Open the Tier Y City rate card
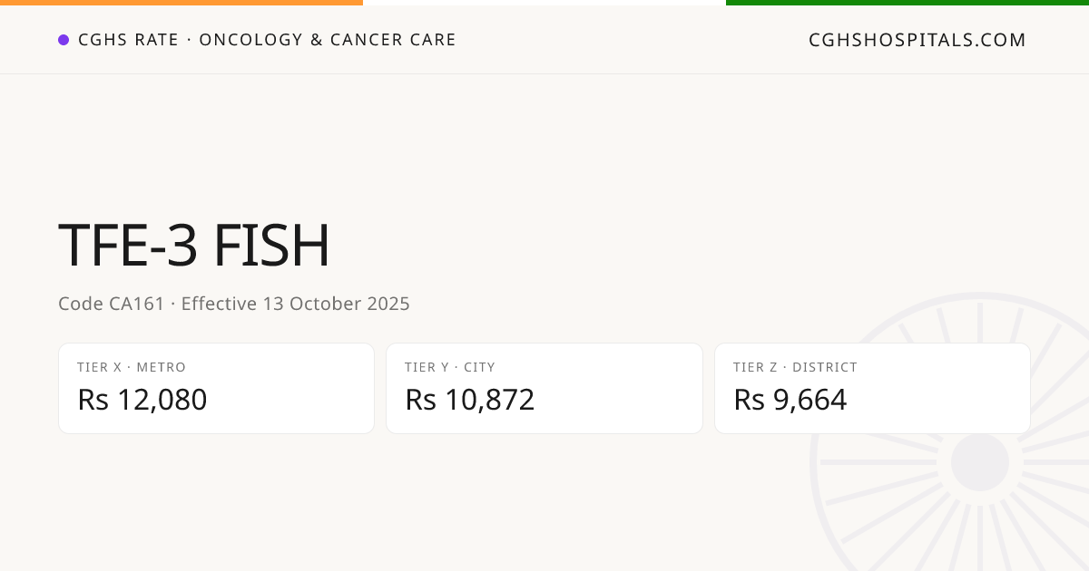 [544, 388]
